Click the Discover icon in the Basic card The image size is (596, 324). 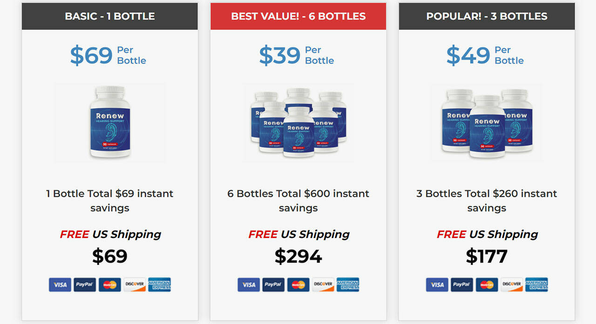coord(135,284)
